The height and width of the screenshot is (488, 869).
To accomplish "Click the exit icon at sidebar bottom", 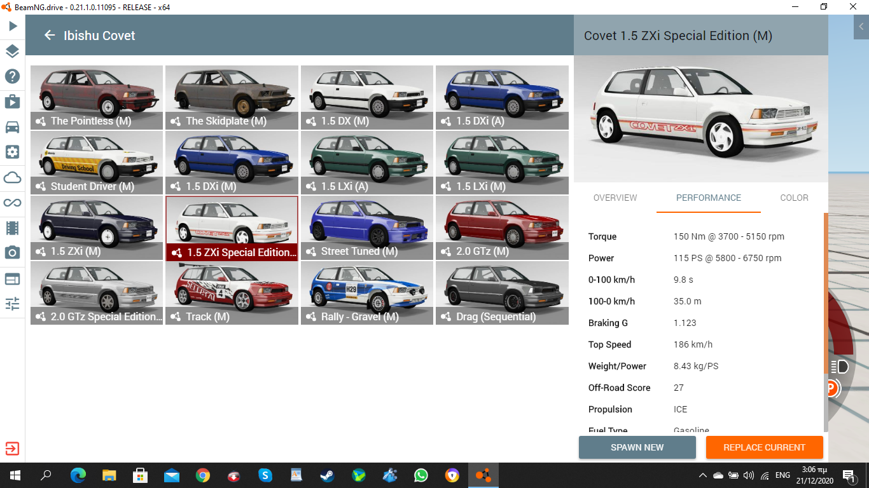I will click(13, 448).
